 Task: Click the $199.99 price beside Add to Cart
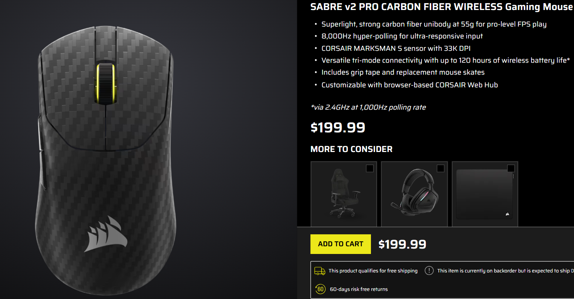402,244
